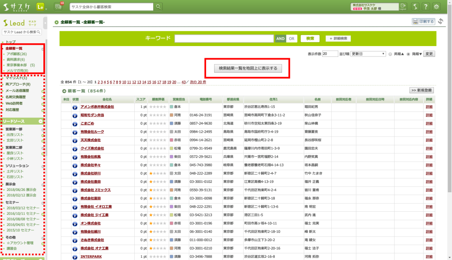Click the refresh arrows icon beside print
The width and height of the screenshot is (452, 260).
441,21
